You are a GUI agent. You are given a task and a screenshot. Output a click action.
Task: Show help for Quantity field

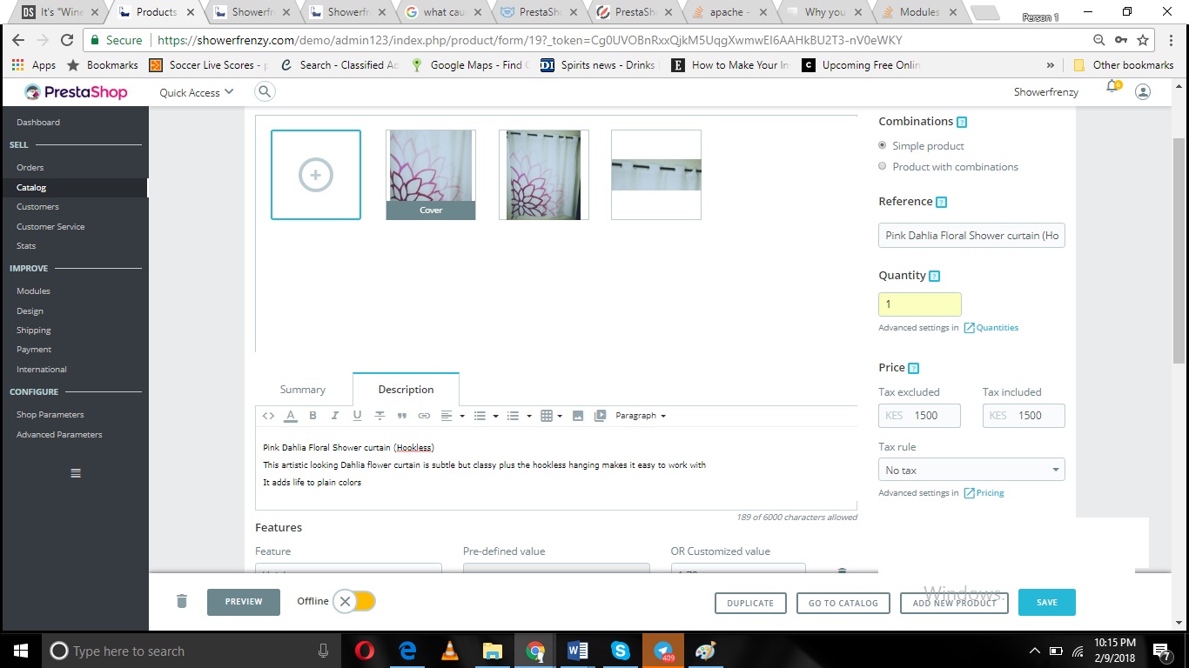pos(935,277)
